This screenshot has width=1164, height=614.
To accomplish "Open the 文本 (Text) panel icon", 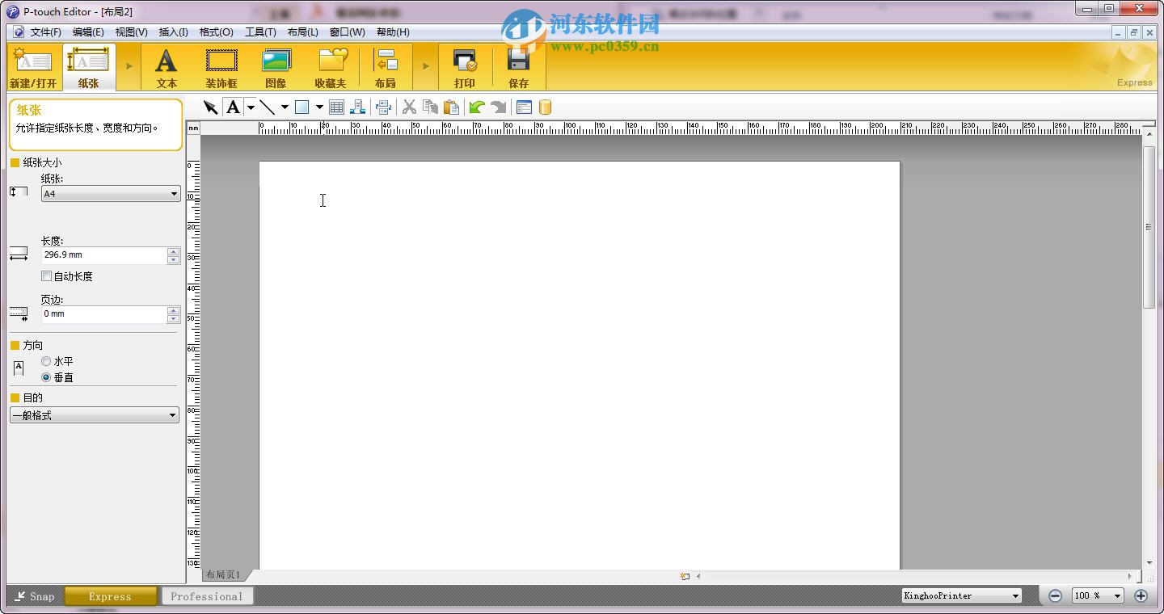I will click(167, 66).
